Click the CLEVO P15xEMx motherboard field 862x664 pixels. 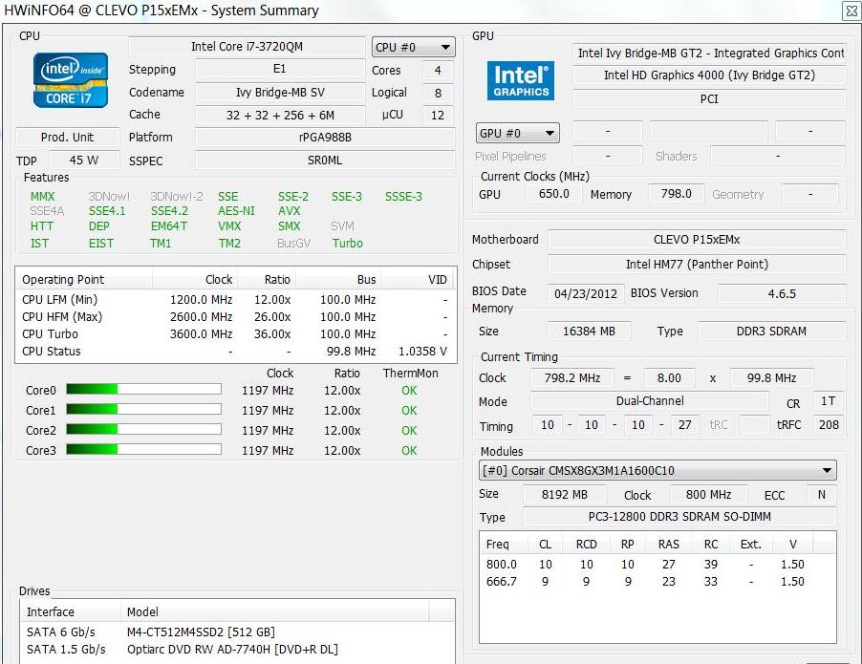click(697, 240)
